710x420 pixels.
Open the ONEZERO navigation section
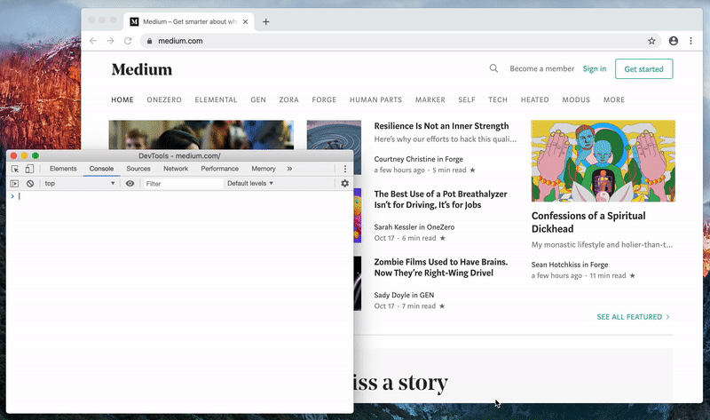[164, 99]
